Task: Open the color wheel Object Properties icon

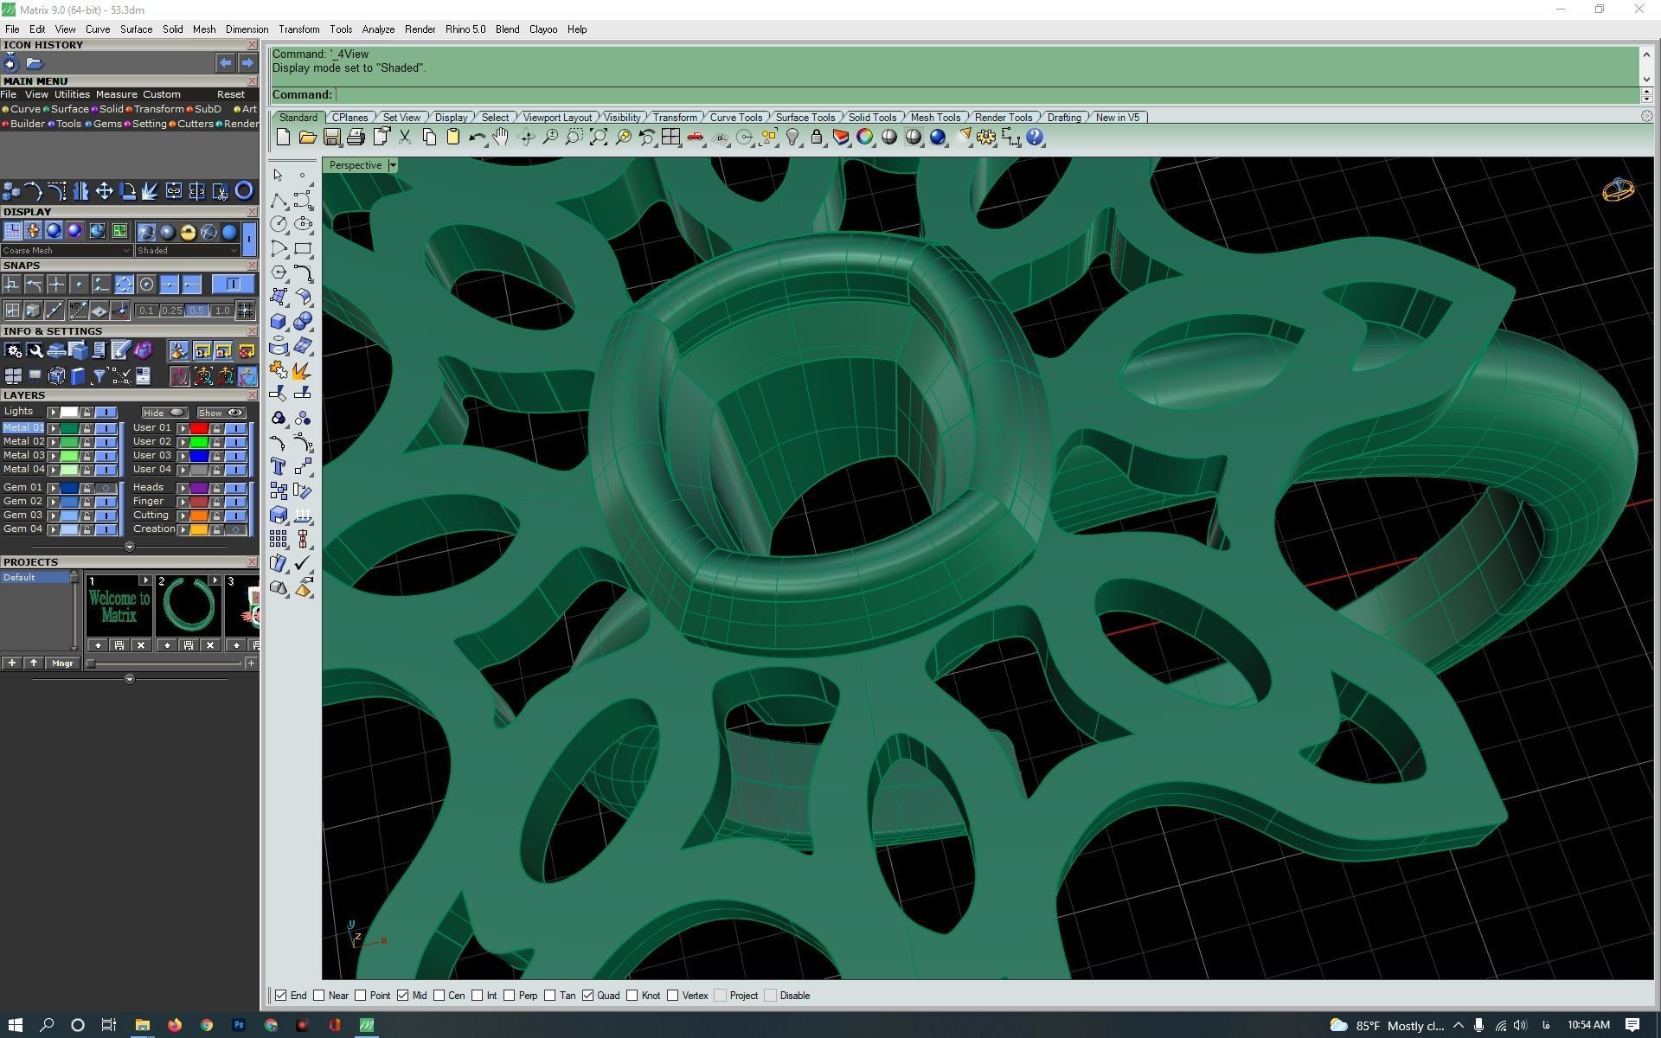Action: pyautogui.click(x=864, y=137)
